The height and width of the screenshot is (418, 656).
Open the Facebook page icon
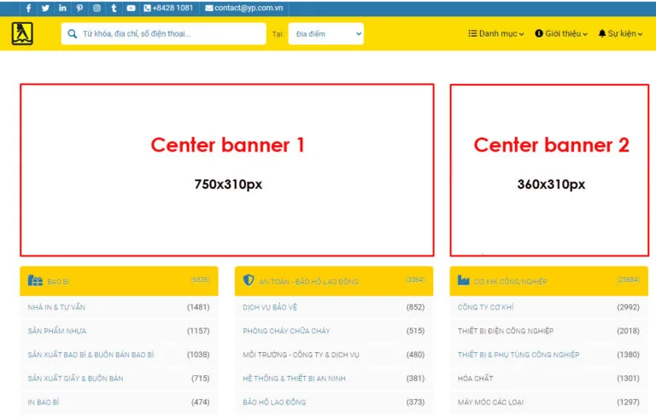pos(28,8)
